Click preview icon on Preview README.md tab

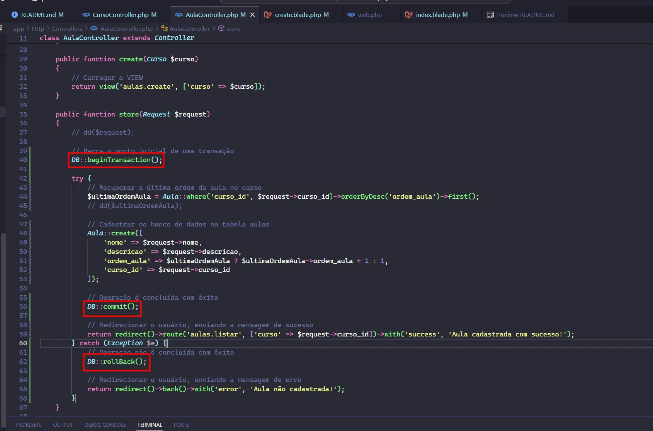click(x=490, y=15)
